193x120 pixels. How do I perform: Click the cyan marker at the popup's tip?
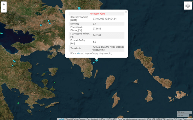pos(96,60)
